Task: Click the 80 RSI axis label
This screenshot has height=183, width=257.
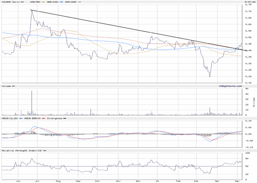Action: point(247,159)
